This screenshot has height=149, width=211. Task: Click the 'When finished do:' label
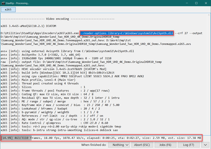click(94, 145)
